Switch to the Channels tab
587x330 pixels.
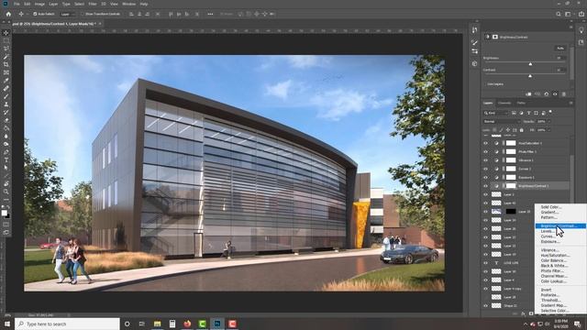point(504,103)
